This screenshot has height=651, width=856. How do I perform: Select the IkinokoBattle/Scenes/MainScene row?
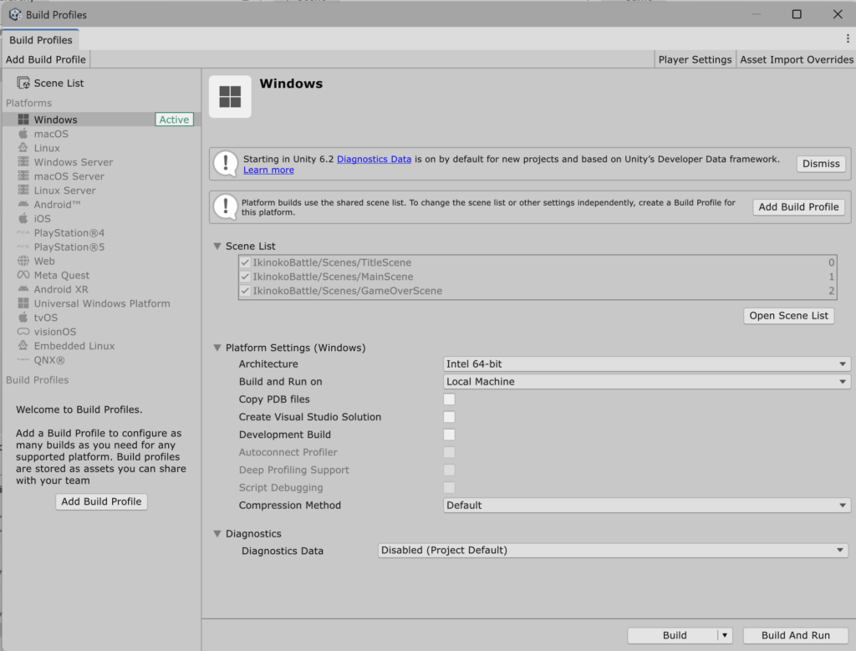[538, 277]
